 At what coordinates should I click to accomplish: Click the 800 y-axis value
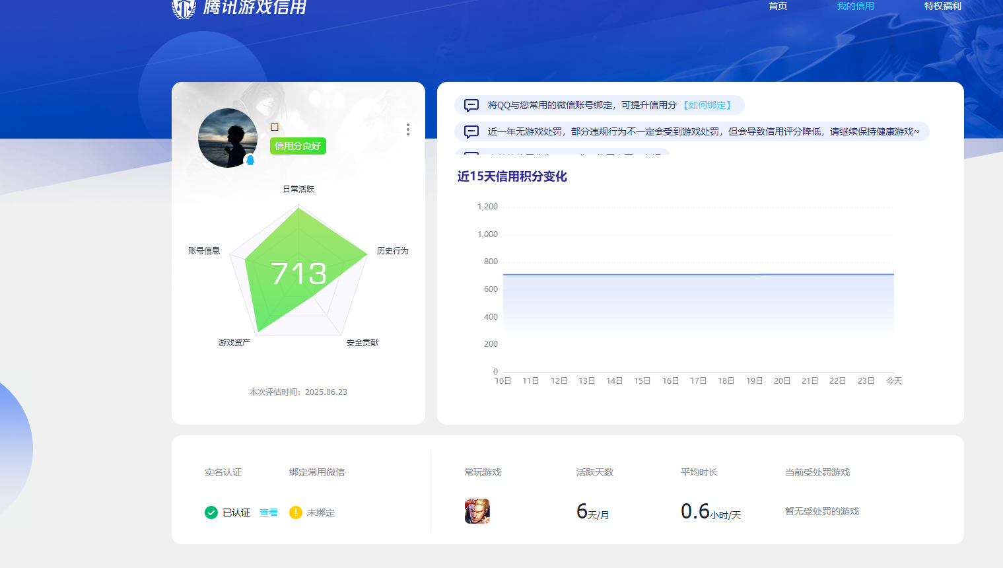[x=491, y=262]
